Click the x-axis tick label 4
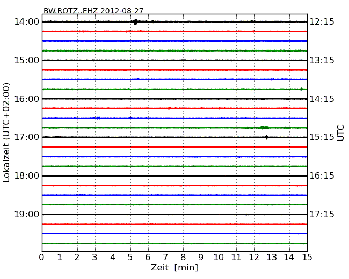Image resolution: width=349 pixels, height=279 pixels. [x=113, y=258]
